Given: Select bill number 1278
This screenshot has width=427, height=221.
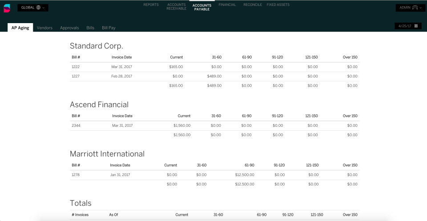Looking at the screenshot, I should pos(76,175).
